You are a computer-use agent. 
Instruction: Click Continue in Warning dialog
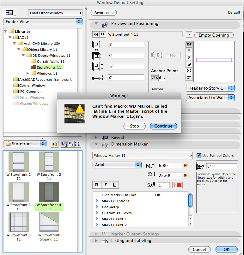[163, 126]
